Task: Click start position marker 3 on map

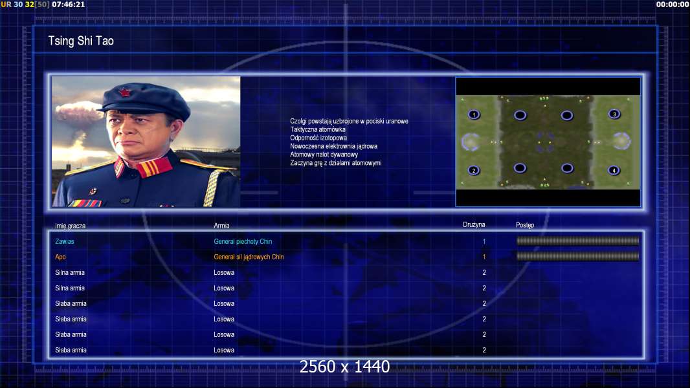Action: pos(614,114)
